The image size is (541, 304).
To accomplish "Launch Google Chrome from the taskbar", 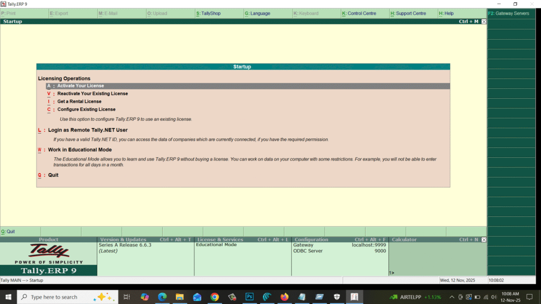I will (x=214, y=297).
